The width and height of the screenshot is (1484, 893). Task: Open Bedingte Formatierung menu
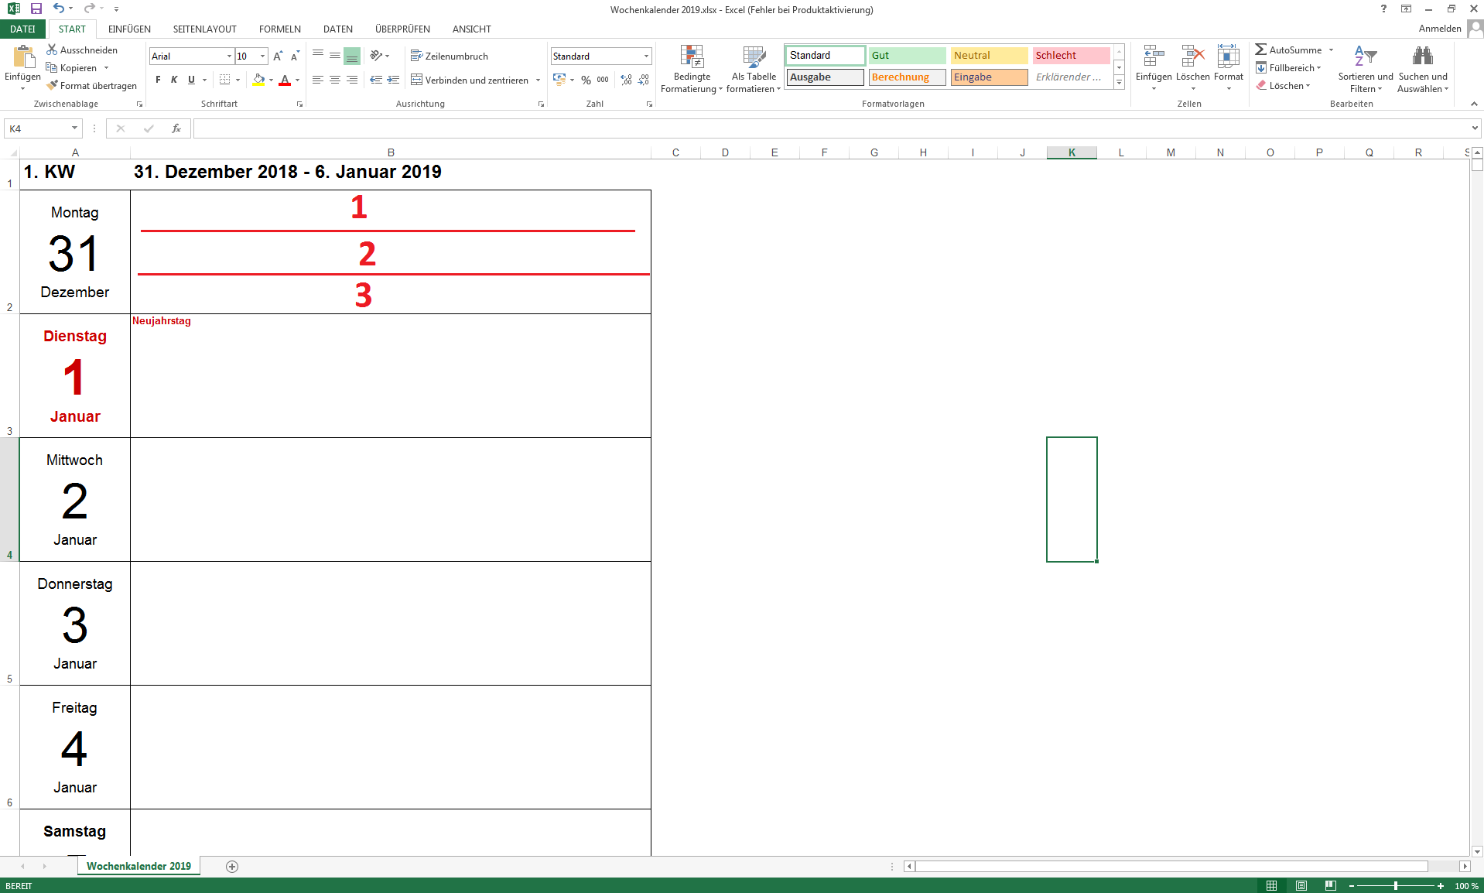coord(692,70)
